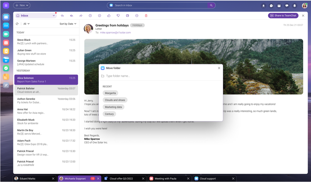This screenshot has height=182, width=311.
Task: Open Steve Black's Lunch with partners email
Action: (x=46, y=41)
